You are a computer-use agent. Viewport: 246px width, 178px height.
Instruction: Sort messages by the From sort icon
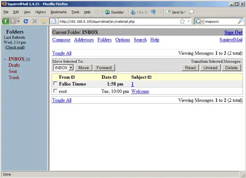tap(73, 77)
